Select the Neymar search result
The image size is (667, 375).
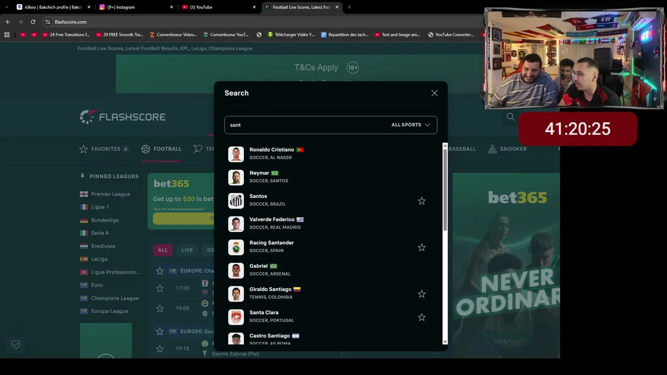pyautogui.click(x=331, y=177)
